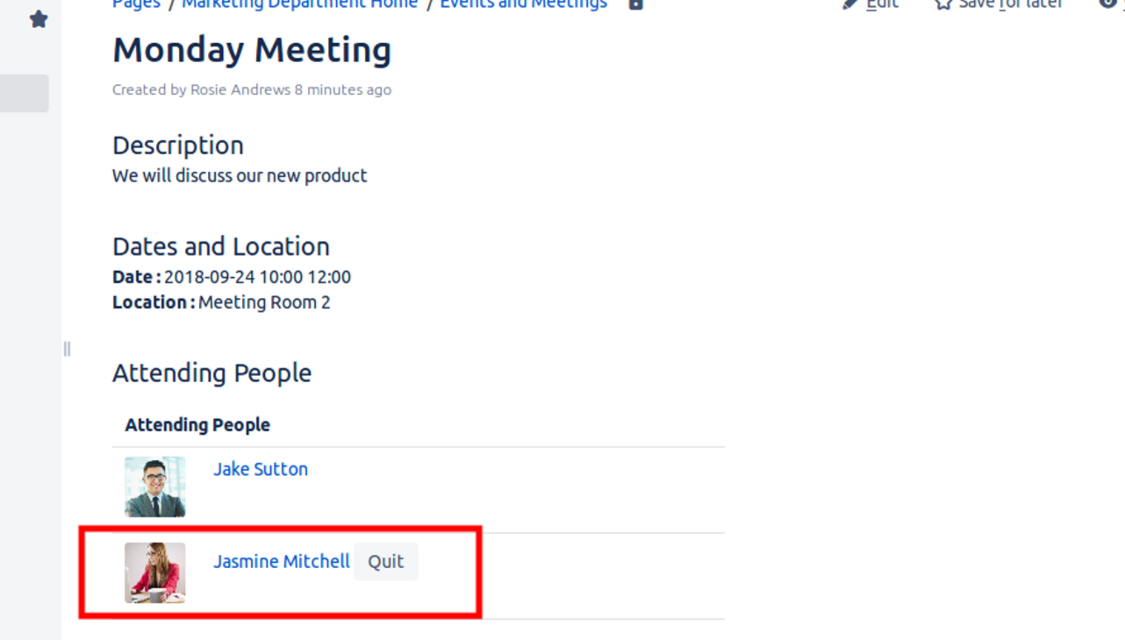Image resolution: width=1125 pixels, height=640 pixels.
Task: Click the Edit page button text
Action: tap(882, 4)
